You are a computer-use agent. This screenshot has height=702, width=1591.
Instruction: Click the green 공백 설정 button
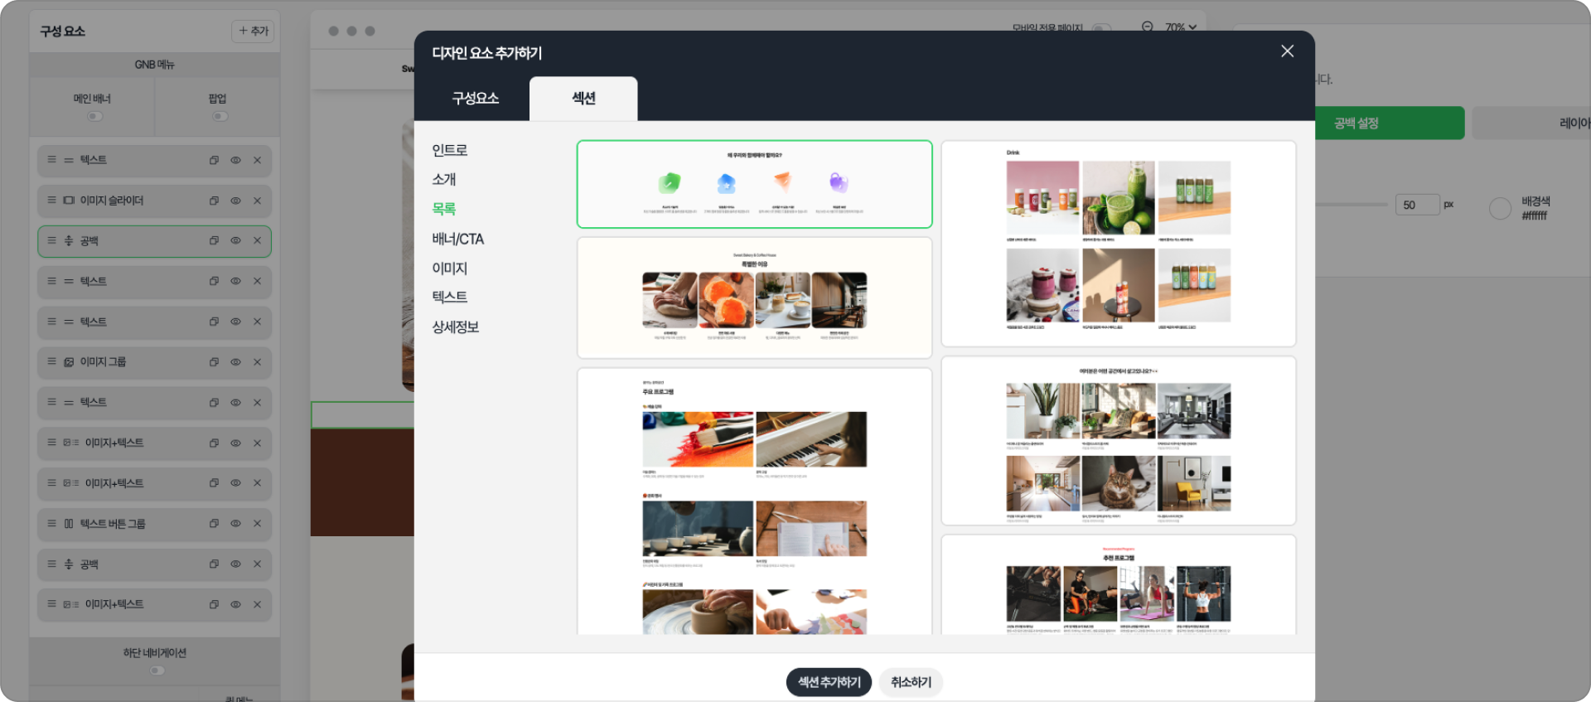[1390, 123]
